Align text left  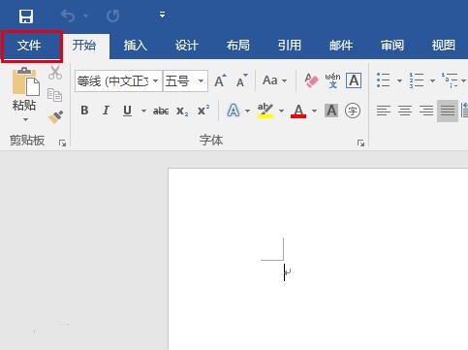click(x=384, y=111)
